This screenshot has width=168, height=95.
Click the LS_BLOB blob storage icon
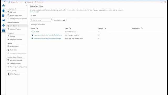point(32,32)
